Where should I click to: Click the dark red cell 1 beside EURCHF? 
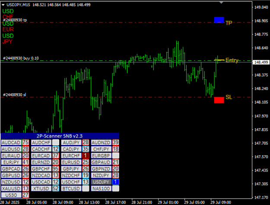[x=86, y=155]
